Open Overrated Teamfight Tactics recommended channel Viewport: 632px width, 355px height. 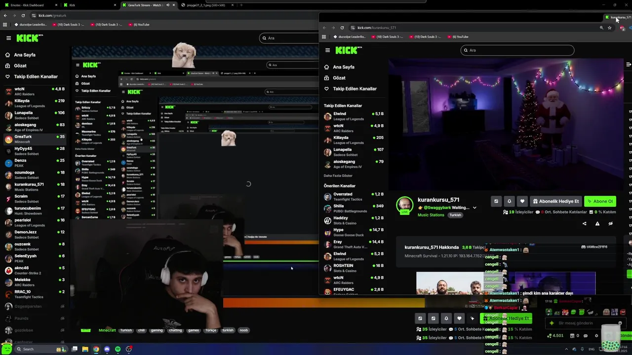(x=354, y=197)
